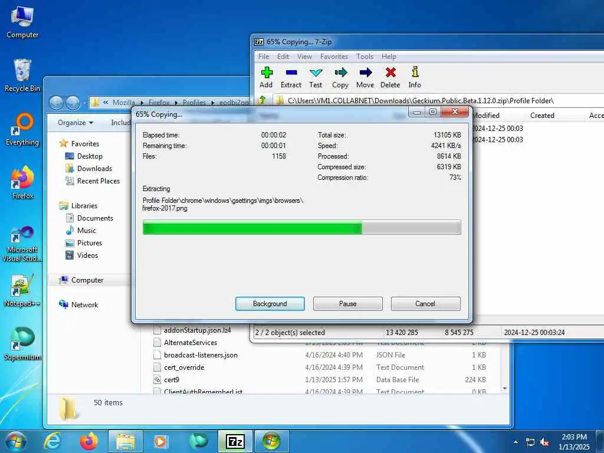Open the File menu in 7-Zip
The width and height of the screenshot is (604, 453).
pos(264,57)
